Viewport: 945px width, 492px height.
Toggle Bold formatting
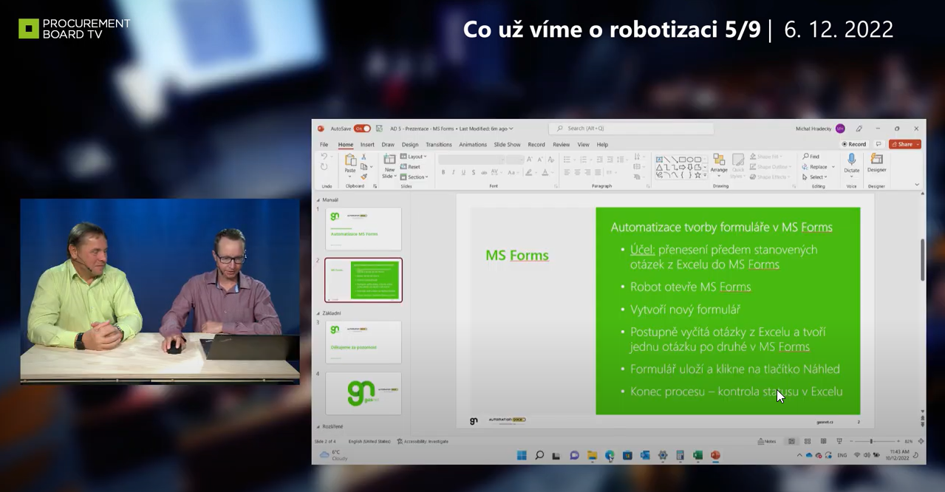pos(443,173)
